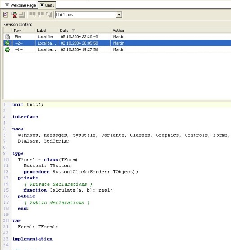Click the '{ Private declarations }' comment
This screenshot has width=231, height=250.
pos(58,184)
